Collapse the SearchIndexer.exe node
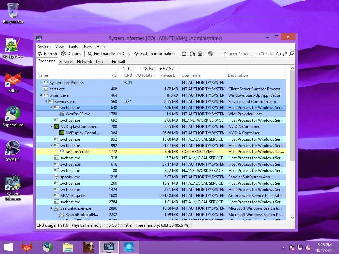 click(51, 208)
